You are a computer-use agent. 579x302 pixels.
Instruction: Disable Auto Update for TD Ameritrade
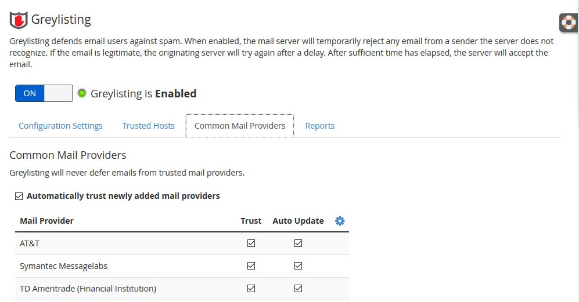click(x=298, y=288)
